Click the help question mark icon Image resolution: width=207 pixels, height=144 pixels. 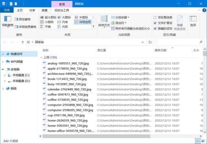pos(204,10)
